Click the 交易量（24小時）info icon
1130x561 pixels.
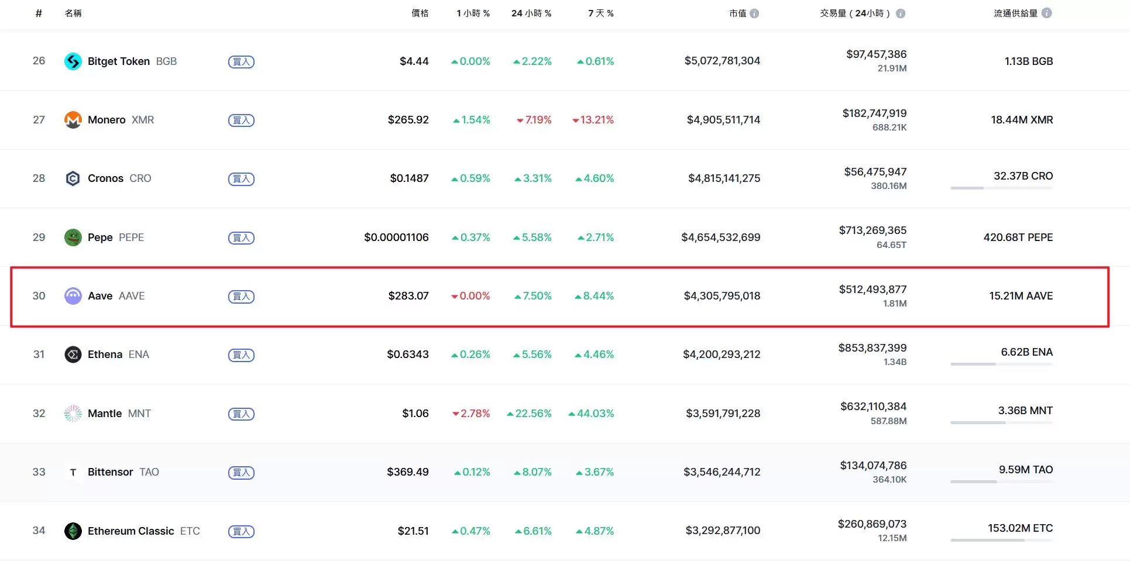[899, 13]
